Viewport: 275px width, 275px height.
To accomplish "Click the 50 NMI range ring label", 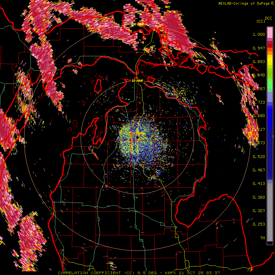I will pyautogui.click(x=137, y=81).
